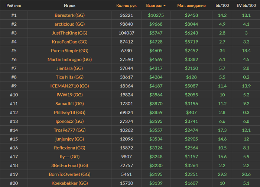The width and height of the screenshot is (260, 187).
Task: Open KruaPanDao (GG) player link
Action: coord(70,42)
